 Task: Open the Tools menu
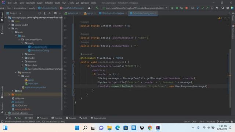click(71, 3)
